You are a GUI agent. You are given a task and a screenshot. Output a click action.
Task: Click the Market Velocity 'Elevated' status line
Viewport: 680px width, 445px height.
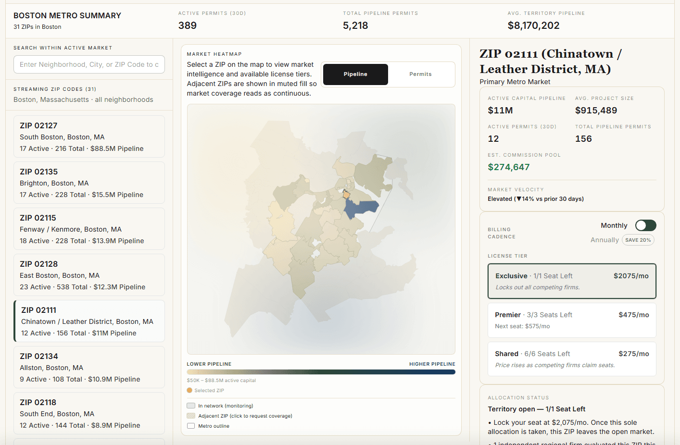[536, 199]
